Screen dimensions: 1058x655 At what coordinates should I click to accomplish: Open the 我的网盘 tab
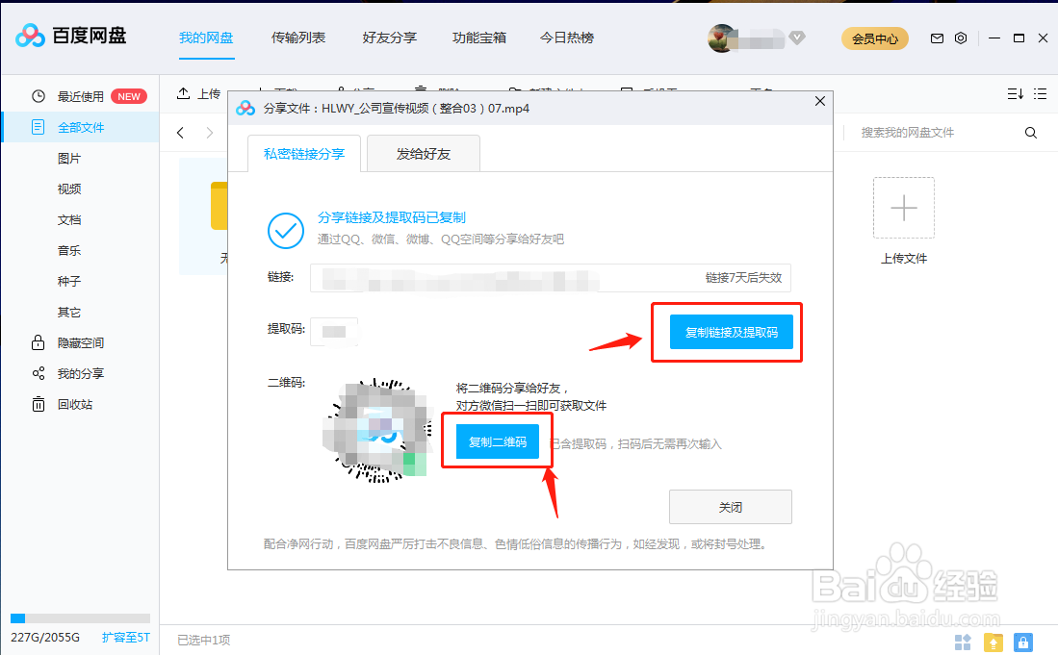pyautogui.click(x=206, y=38)
